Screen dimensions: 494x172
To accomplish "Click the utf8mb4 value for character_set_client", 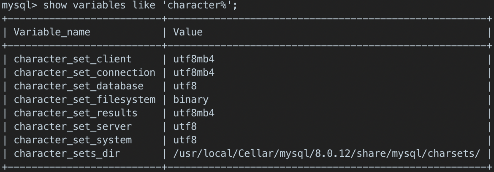I will (x=194, y=59).
